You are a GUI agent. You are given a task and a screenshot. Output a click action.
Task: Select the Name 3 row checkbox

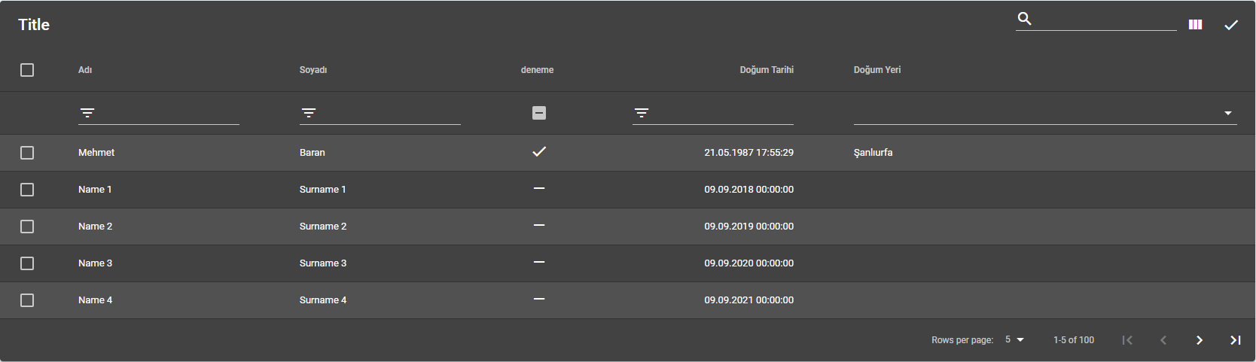(27, 263)
